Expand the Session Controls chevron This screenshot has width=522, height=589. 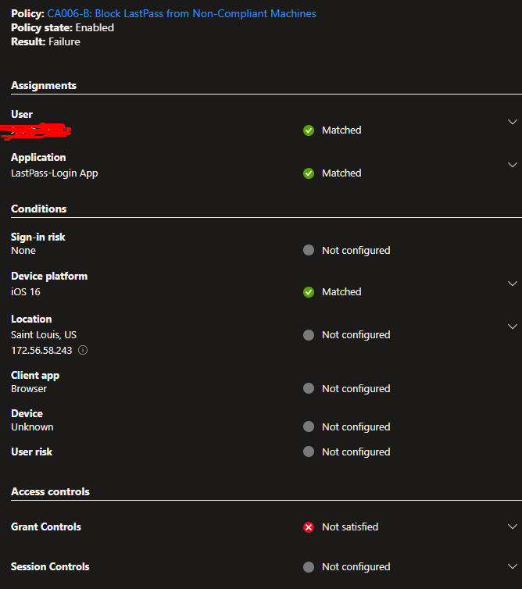click(512, 566)
